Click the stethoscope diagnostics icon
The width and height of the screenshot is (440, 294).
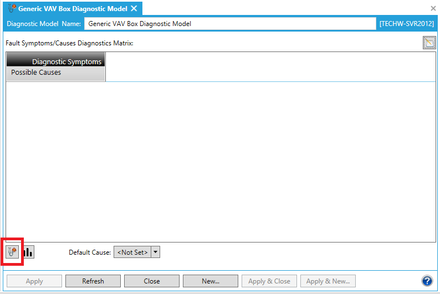point(12,252)
